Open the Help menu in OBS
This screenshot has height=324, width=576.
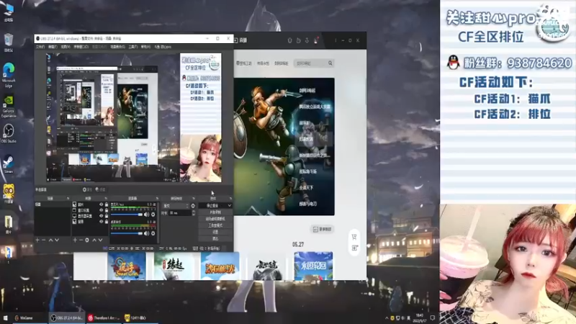click(x=145, y=47)
